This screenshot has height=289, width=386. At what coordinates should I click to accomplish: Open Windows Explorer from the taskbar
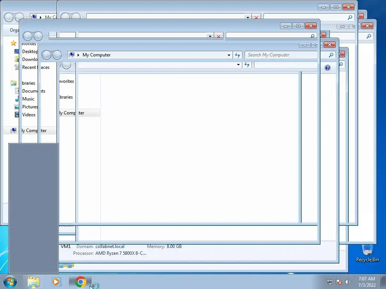[x=34, y=282]
